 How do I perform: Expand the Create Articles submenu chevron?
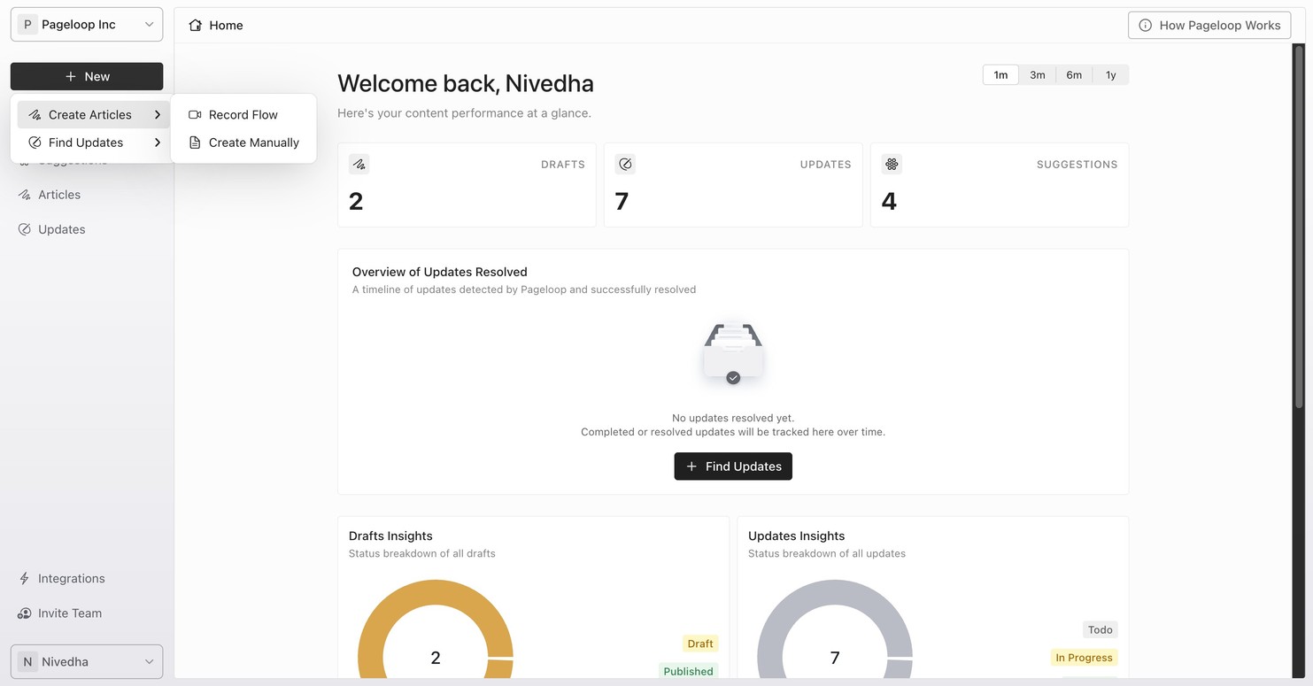(157, 114)
